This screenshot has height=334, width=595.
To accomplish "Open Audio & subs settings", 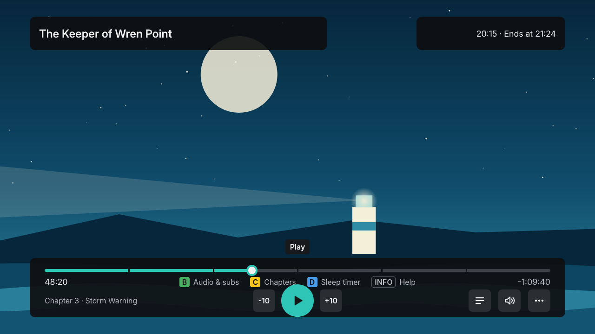I will point(216,282).
